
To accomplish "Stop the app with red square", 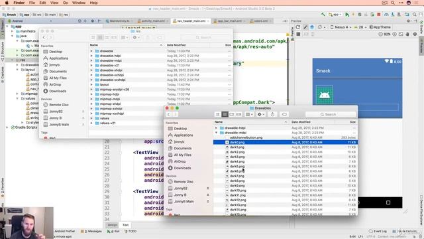I will point(379,15).
